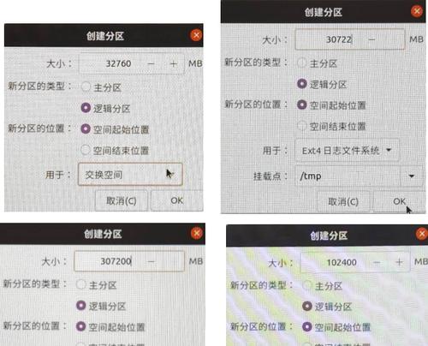Image resolution: width=428 pixels, height=346 pixels.
Task: Expand the 挂载点 dropdown arrow beside /tmp
Action: (411, 176)
